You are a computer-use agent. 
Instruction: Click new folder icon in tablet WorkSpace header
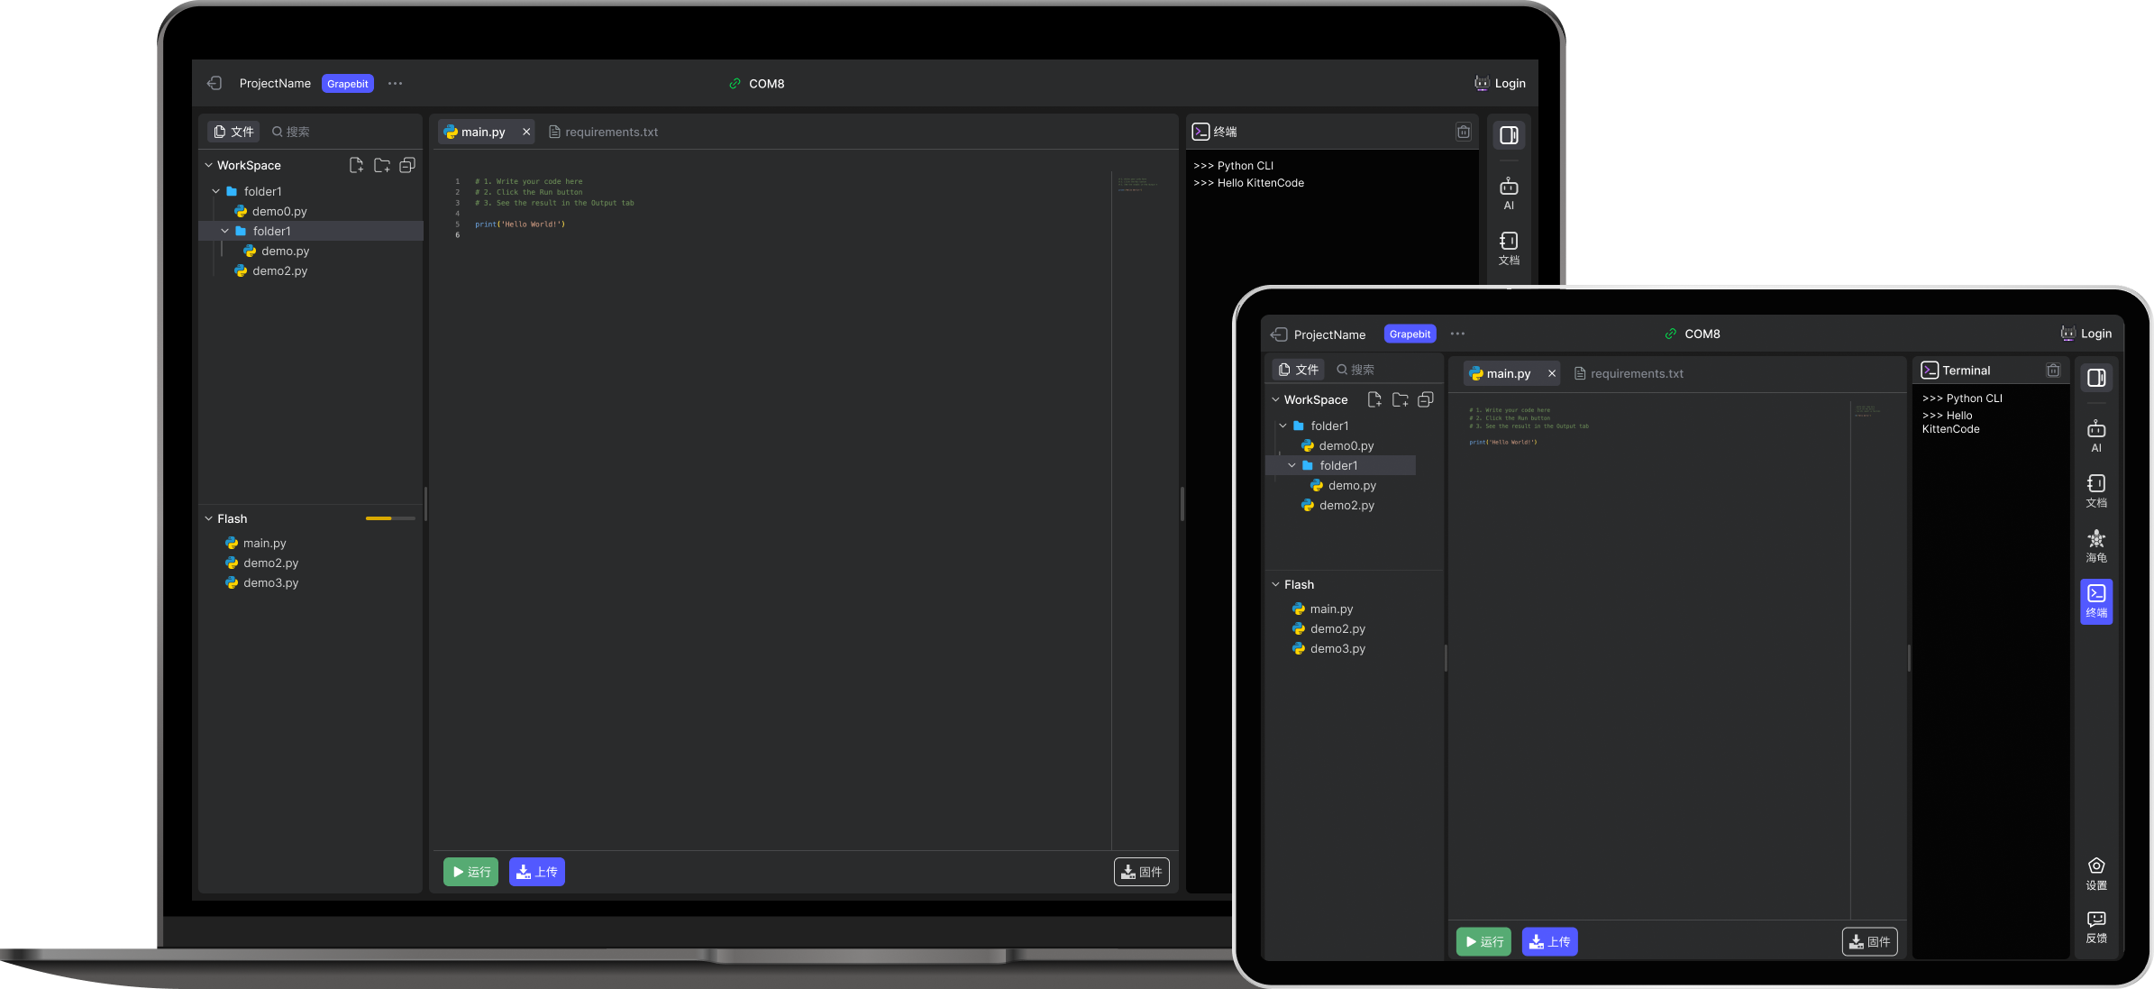1400,399
